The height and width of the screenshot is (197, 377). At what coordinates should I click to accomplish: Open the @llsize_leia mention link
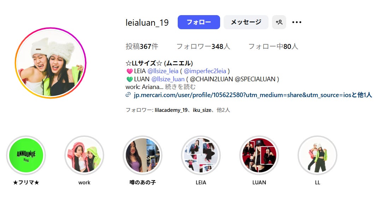tap(163, 71)
